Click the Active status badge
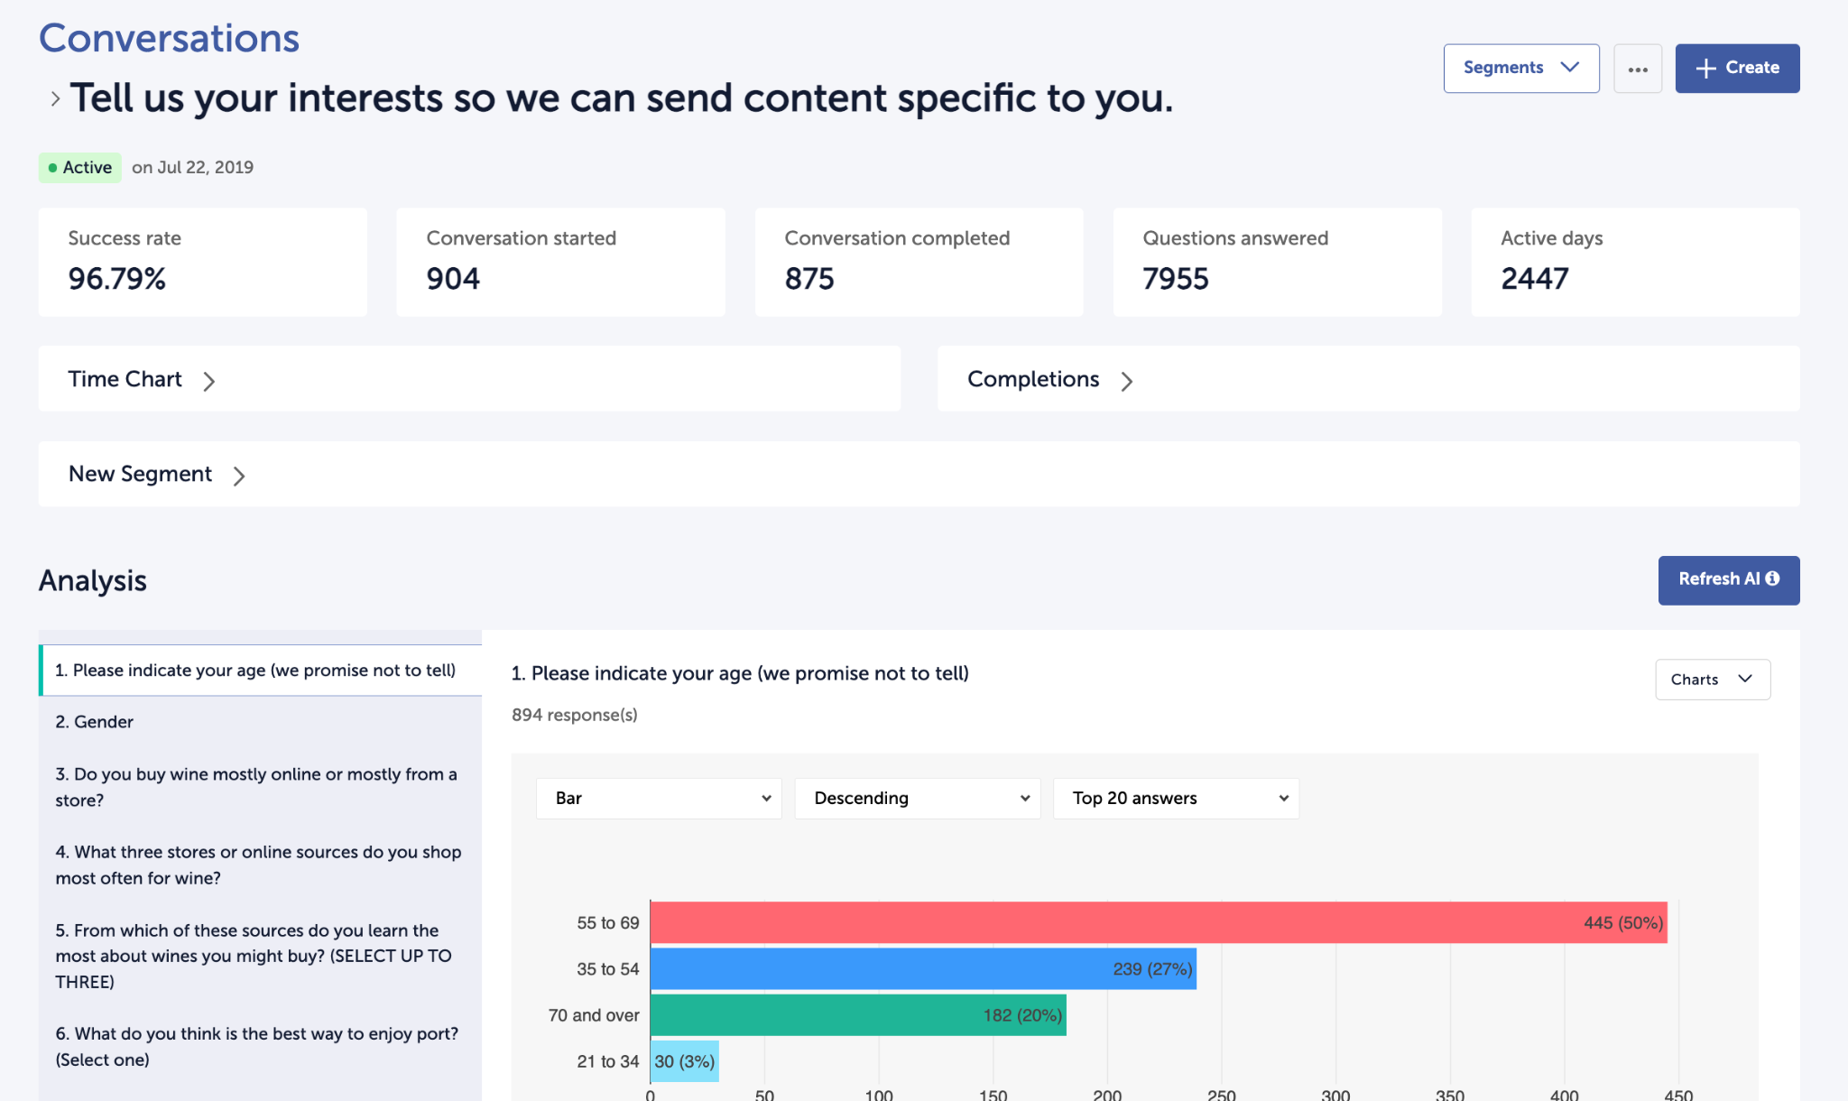The image size is (1848, 1101). coord(80,168)
